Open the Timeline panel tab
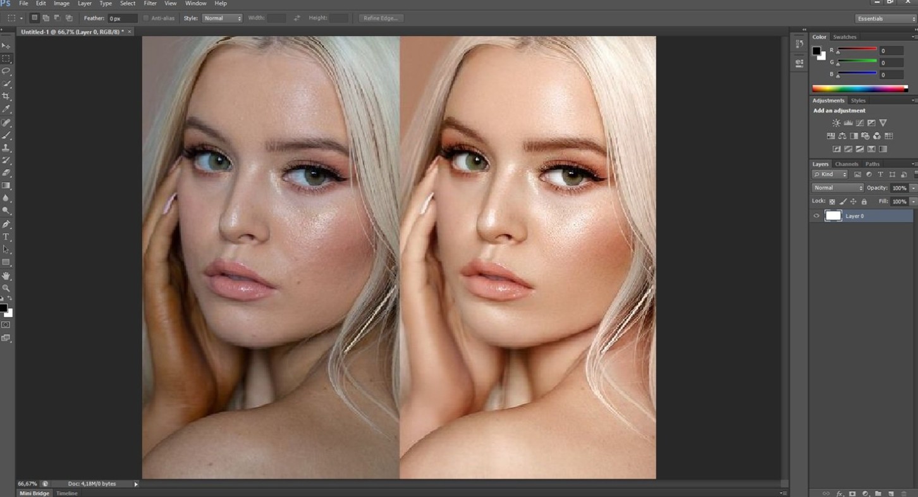The image size is (918, 497). 67,493
